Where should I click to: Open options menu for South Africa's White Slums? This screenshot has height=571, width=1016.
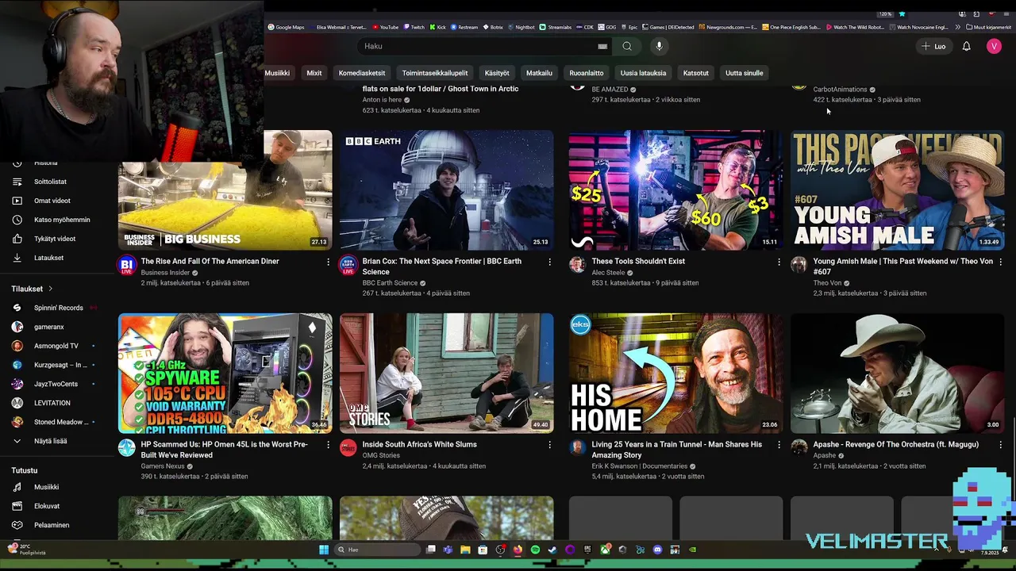[549, 445]
